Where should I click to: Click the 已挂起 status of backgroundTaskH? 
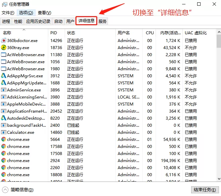pyautogui.click(x=73, y=125)
